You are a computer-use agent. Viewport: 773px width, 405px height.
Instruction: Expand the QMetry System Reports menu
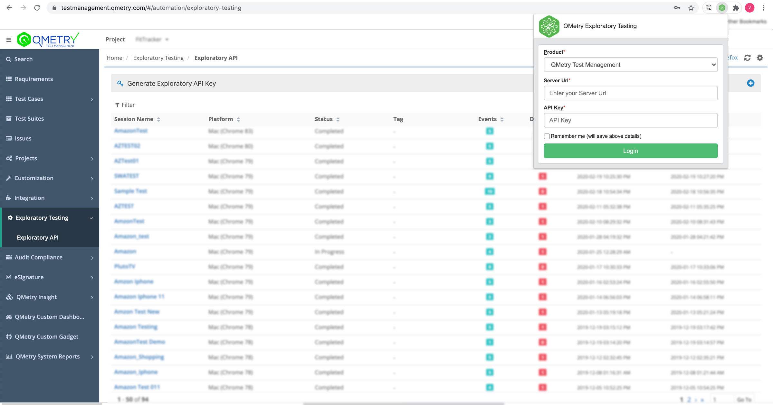[92, 357]
